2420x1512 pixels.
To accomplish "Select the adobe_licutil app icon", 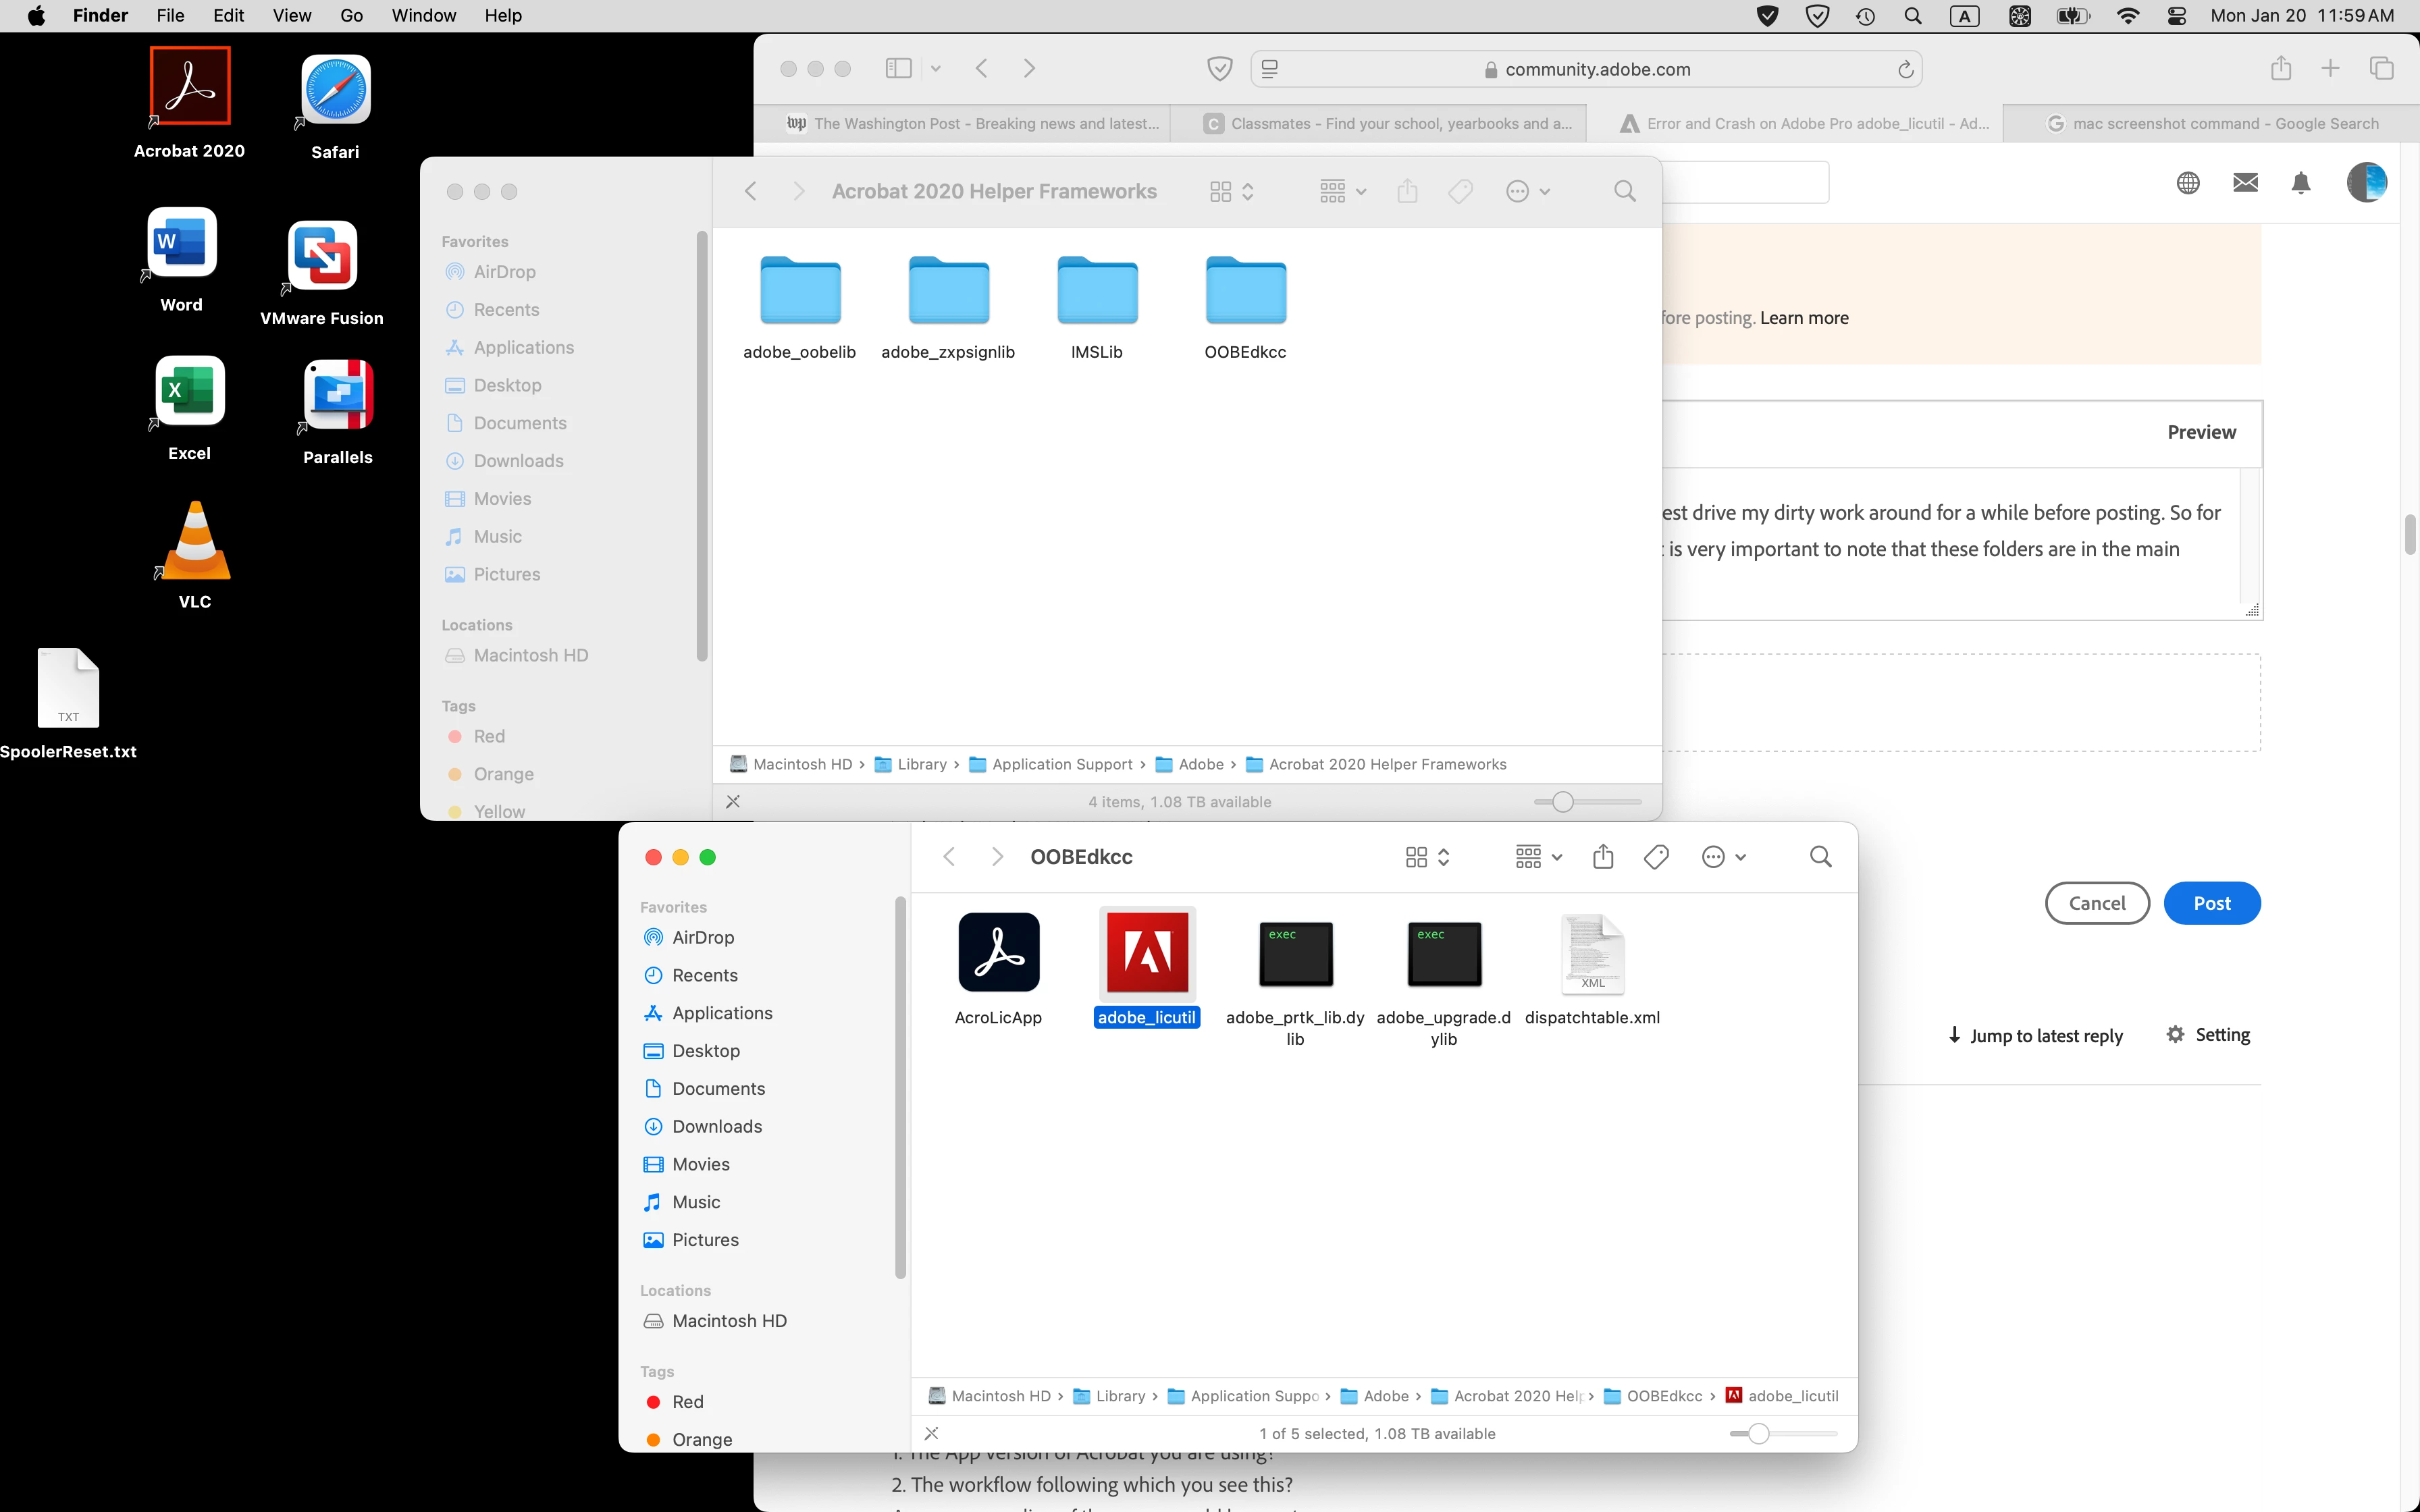I will tap(1146, 952).
